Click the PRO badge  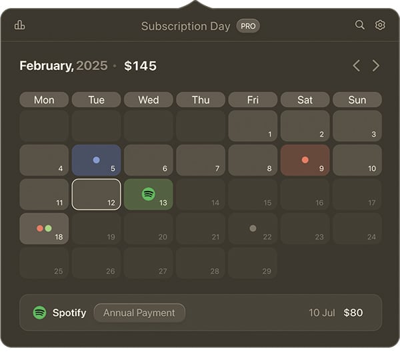248,26
